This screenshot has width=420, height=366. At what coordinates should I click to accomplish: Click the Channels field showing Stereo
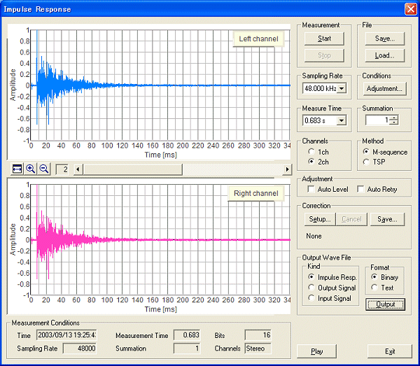click(x=258, y=349)
